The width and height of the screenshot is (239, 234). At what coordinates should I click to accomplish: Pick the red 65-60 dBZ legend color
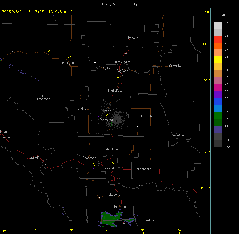point(218,39)
